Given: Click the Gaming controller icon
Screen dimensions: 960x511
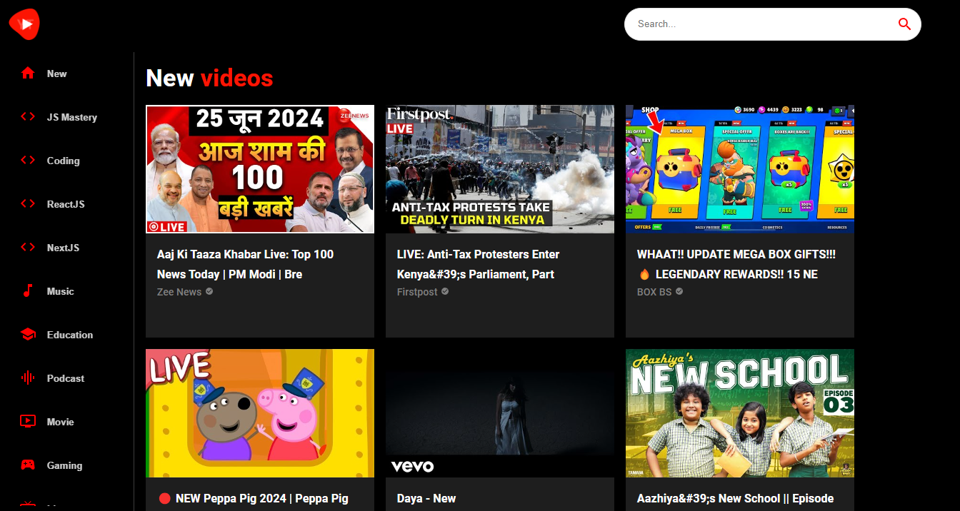Looking at the screenshot, I should click(x=28, y=465).
